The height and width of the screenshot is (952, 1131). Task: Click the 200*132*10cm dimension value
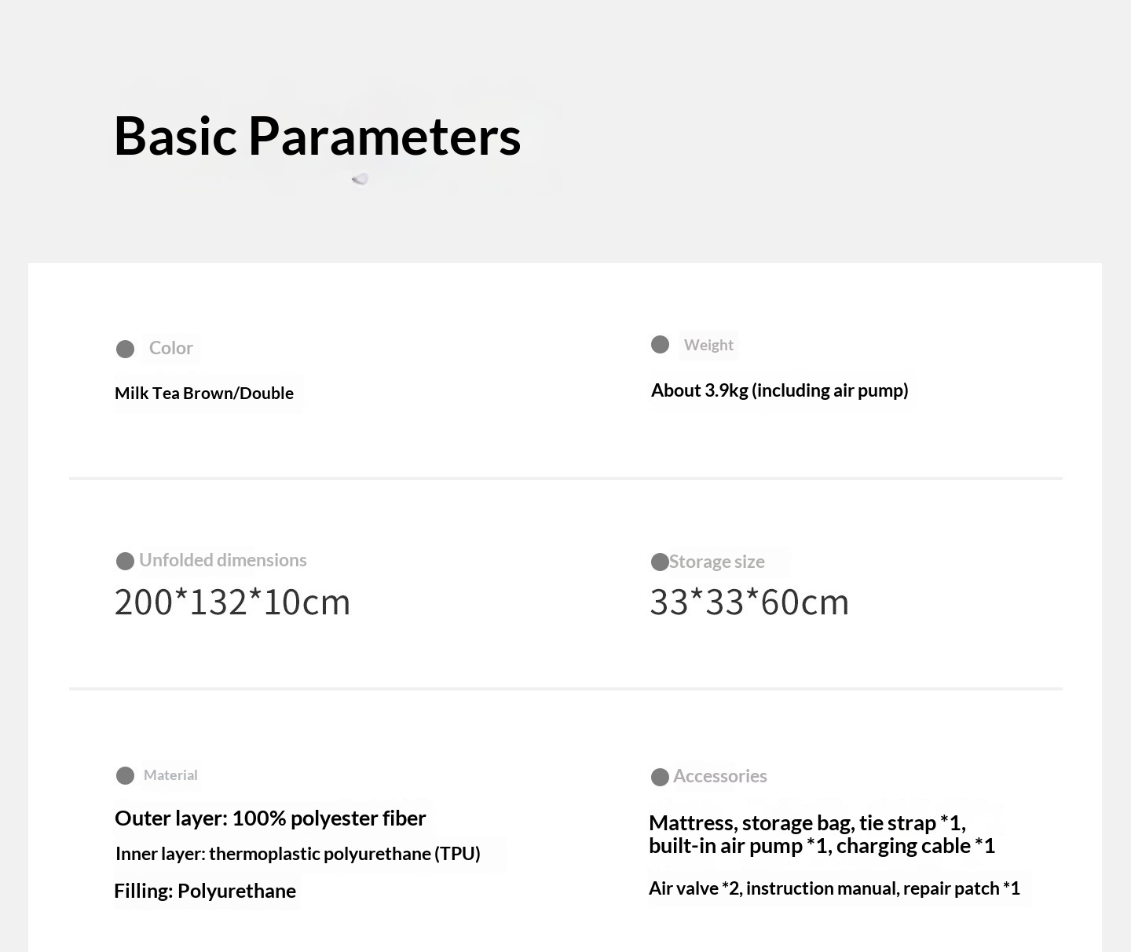pyautogui.click(x=232, y=602)
